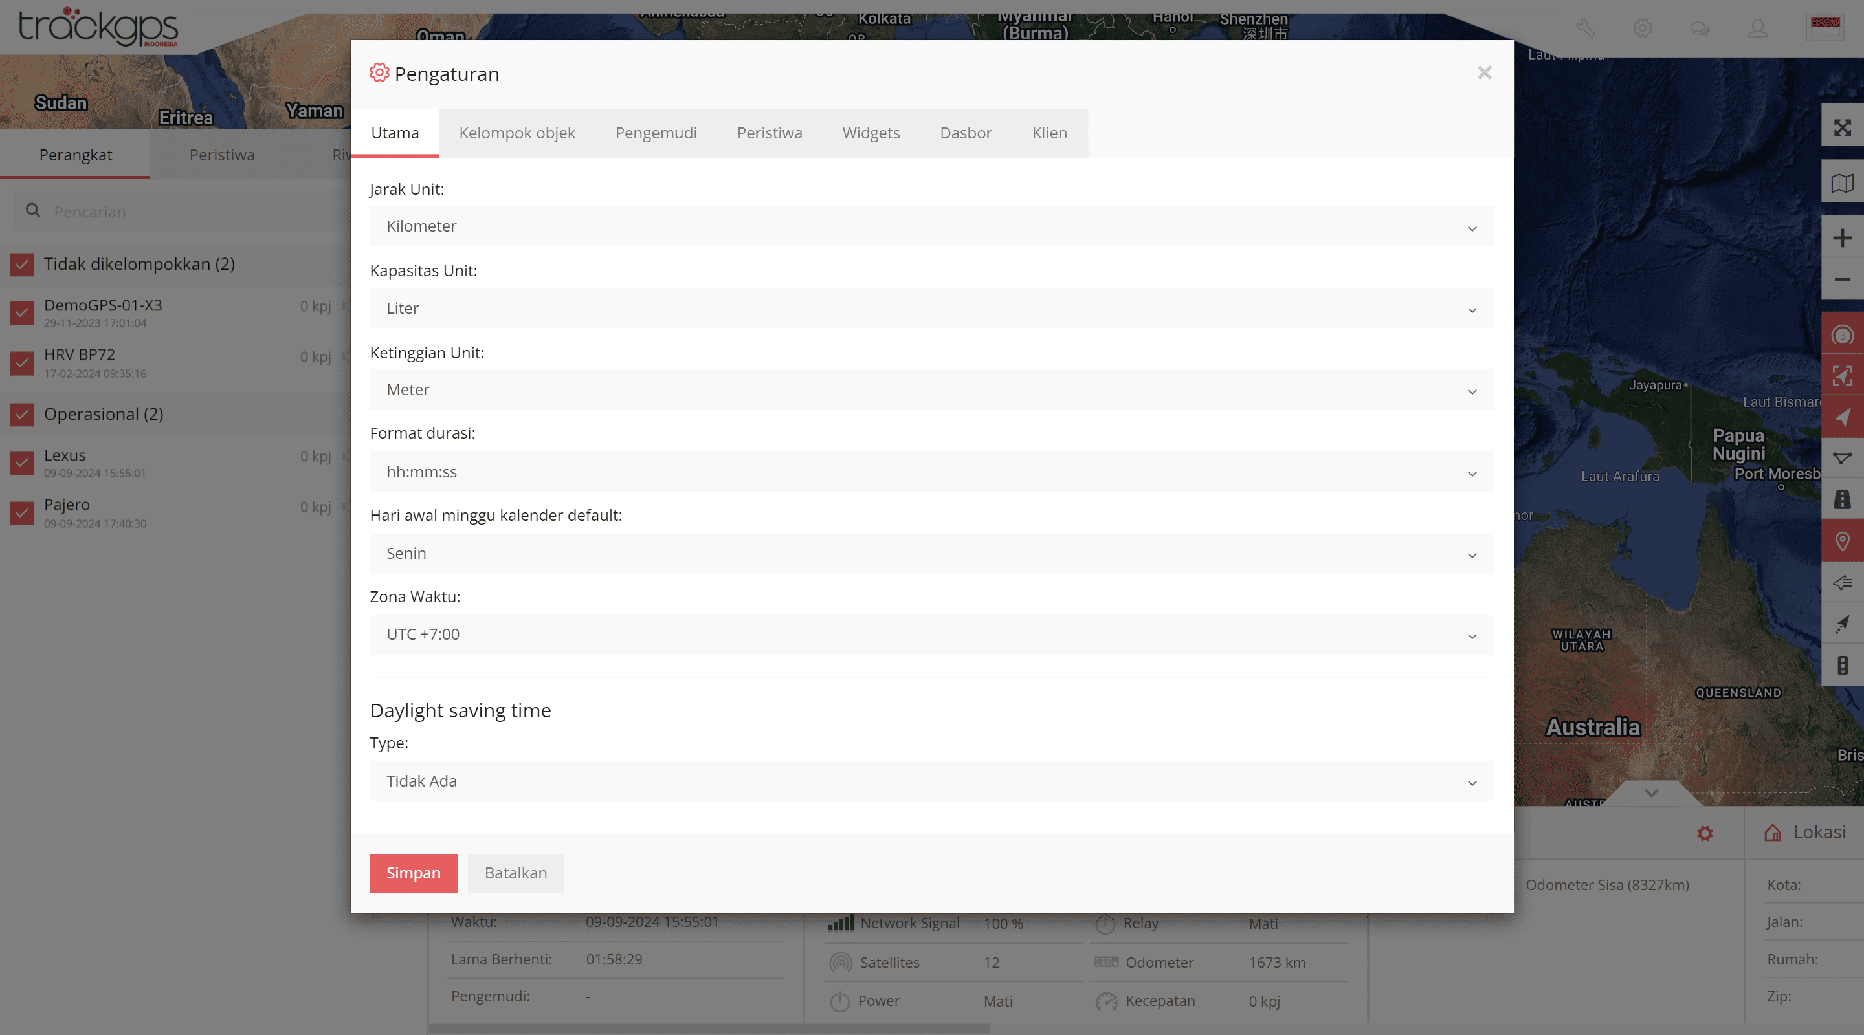
Task: Switch to the Pengemudi tab
Action: point(656,133)
